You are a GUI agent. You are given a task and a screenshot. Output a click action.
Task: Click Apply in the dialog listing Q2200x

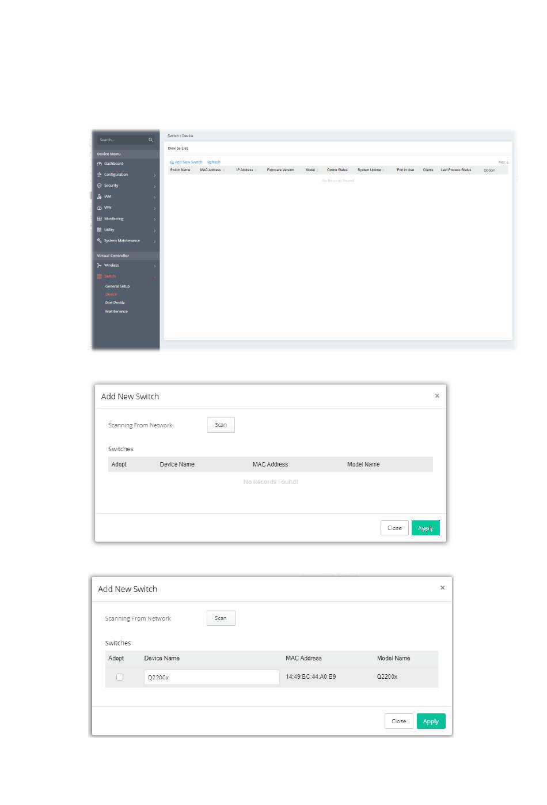coord(431,721)
